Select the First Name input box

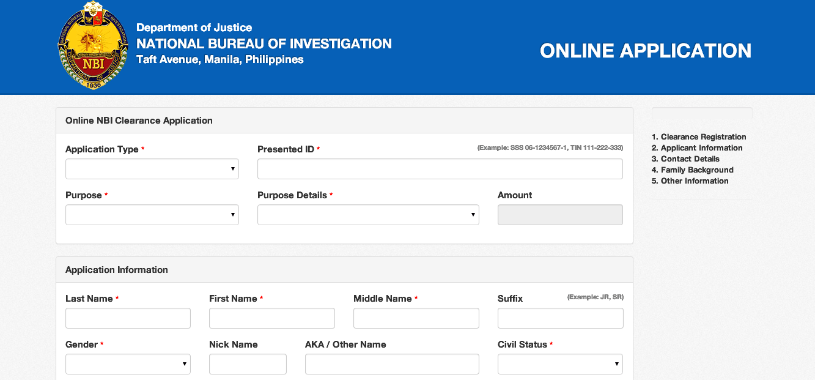(x=271, y=318)
